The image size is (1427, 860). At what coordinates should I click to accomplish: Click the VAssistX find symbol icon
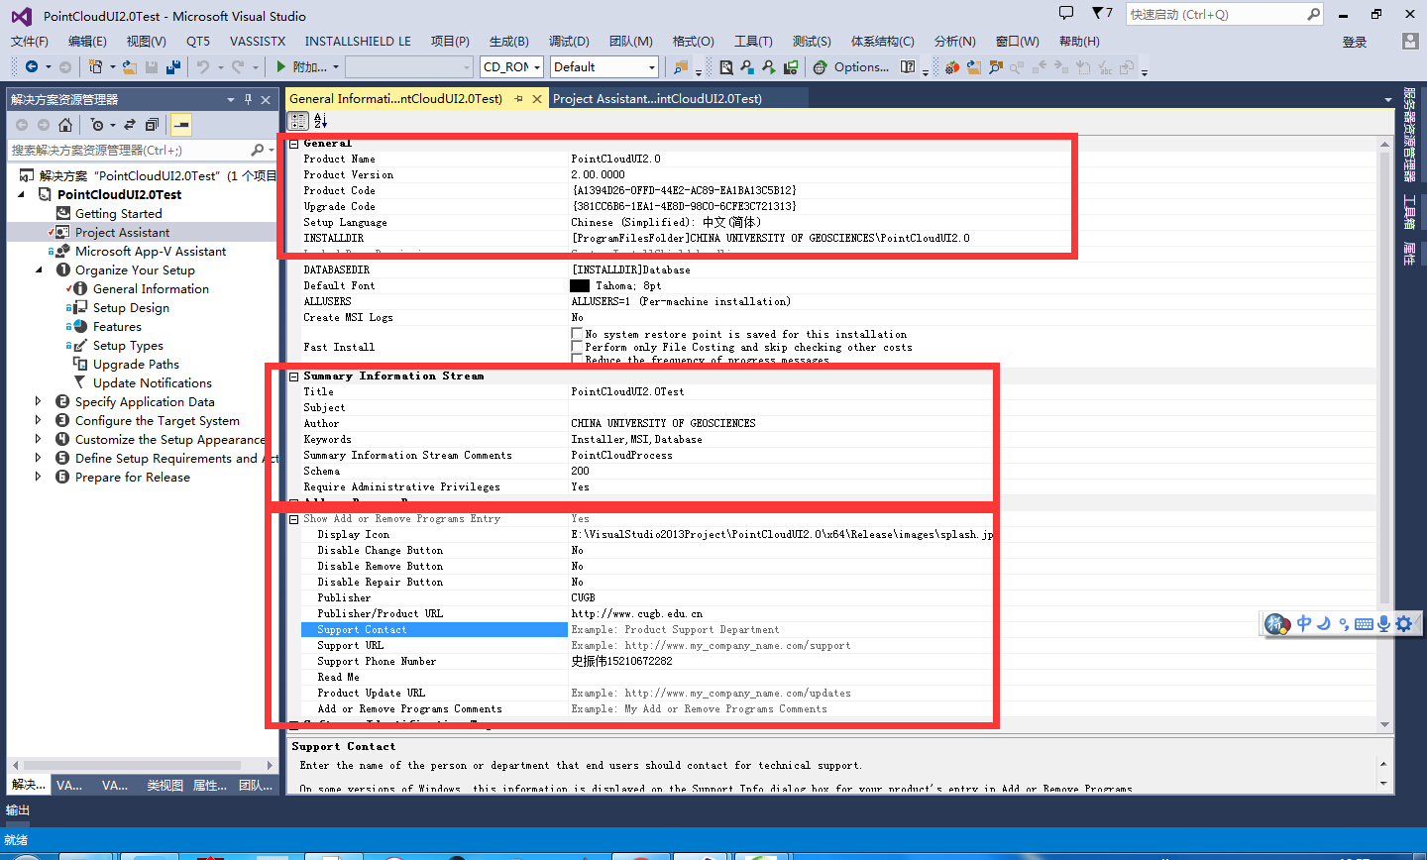995,67
